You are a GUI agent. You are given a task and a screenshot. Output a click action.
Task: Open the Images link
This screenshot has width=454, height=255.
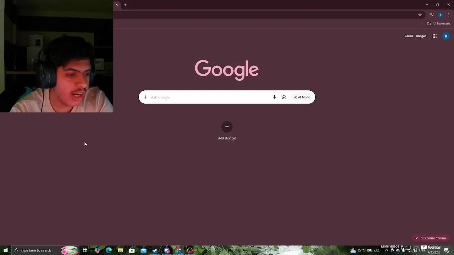(421, 36)
